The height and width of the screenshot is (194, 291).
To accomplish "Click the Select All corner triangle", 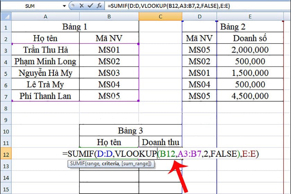I will pos(6,17).
